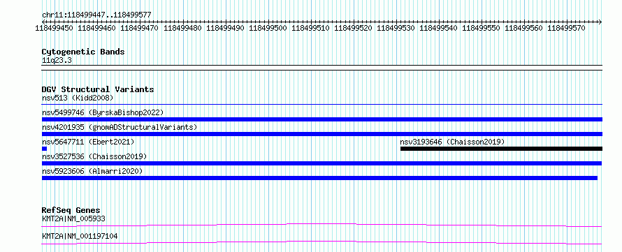
Task: Click ruler position 118499530
Action: pyautogui.click(x=396, y=28)
